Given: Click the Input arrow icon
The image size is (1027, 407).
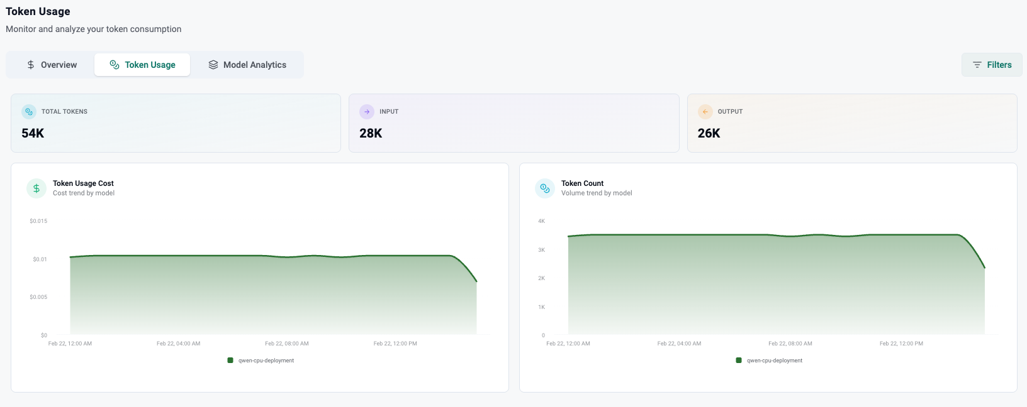Looking at the screenshot, I should [367, 112].
